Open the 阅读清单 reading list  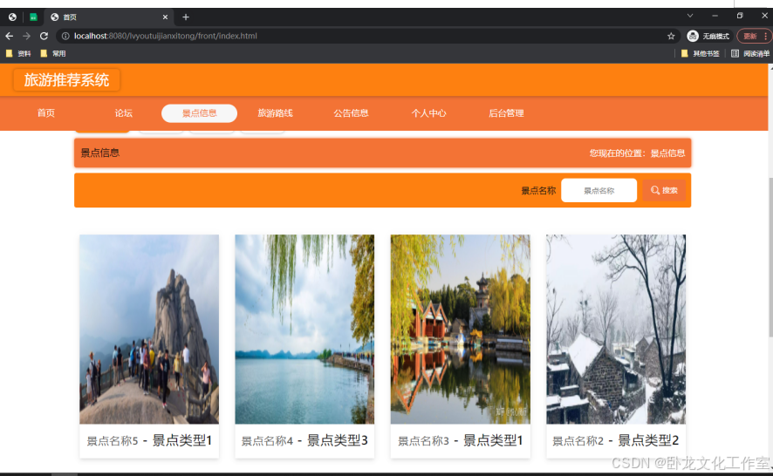coord(750,53)
